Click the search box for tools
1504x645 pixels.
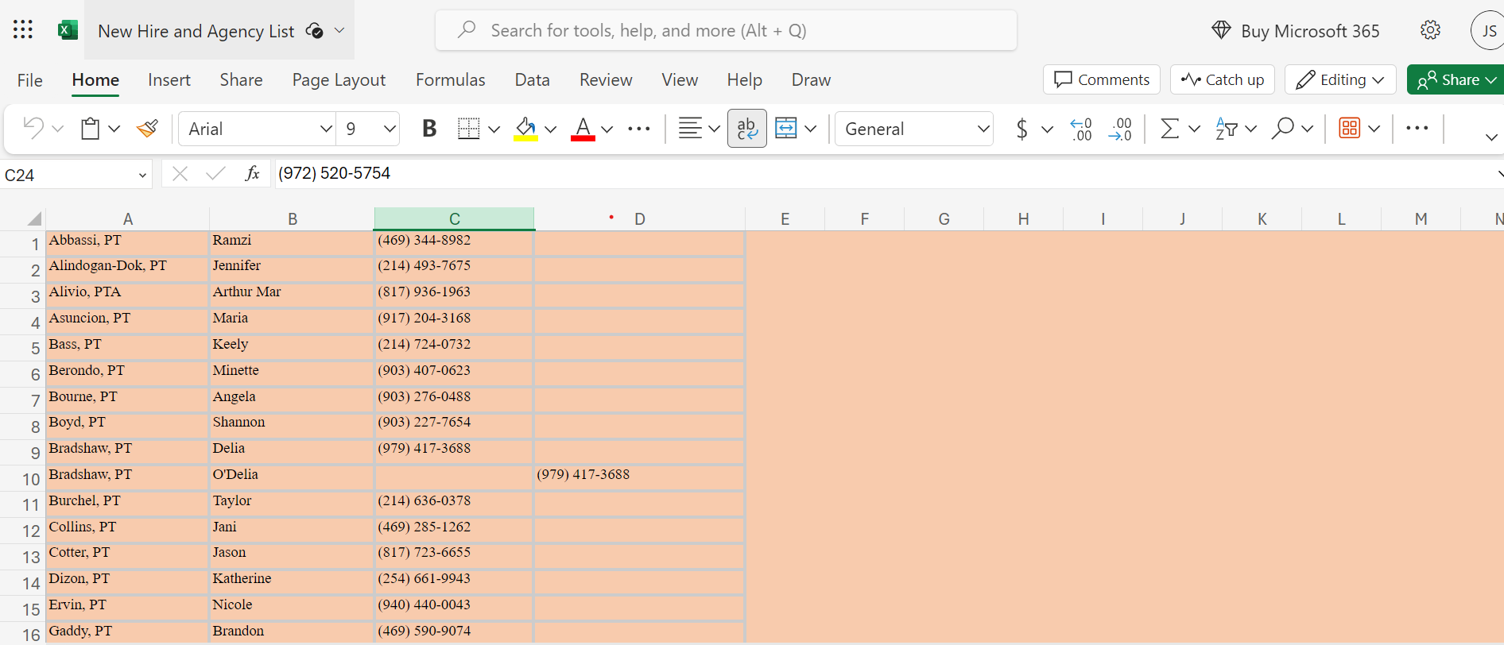coord(726,30)
